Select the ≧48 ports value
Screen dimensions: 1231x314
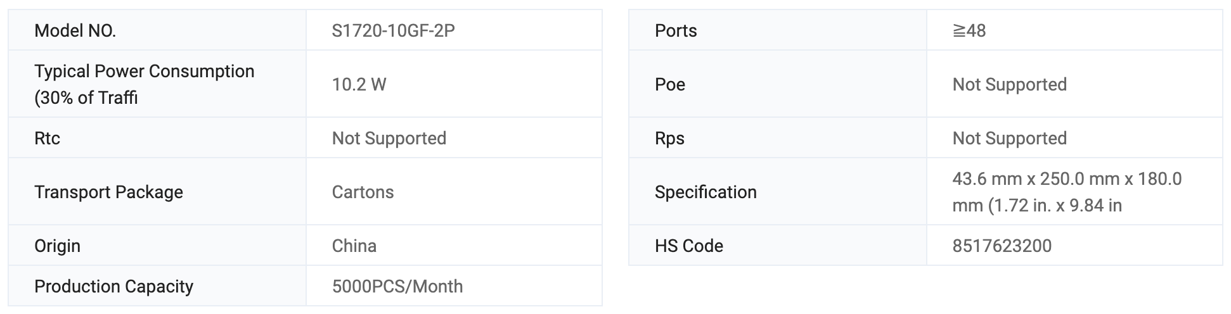tap(969, 30)
